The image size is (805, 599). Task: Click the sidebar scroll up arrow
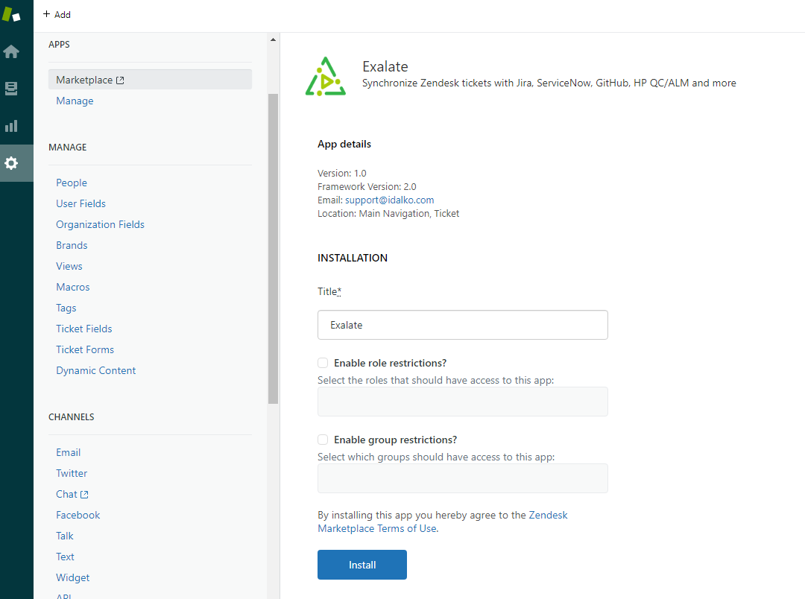[273, 39]
